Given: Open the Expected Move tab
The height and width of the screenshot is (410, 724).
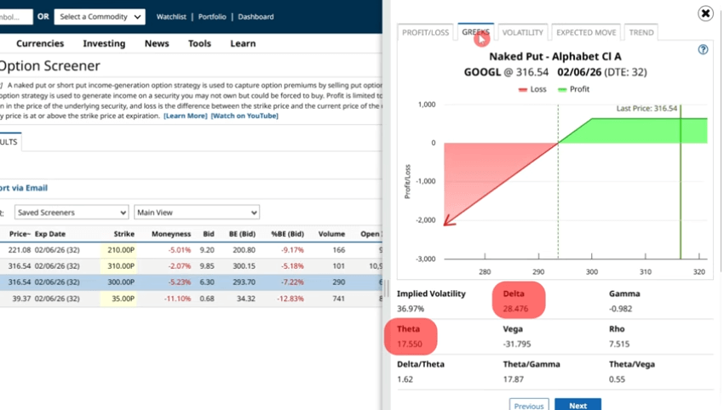Looking at the screenshot, I should tap(586, 33).
